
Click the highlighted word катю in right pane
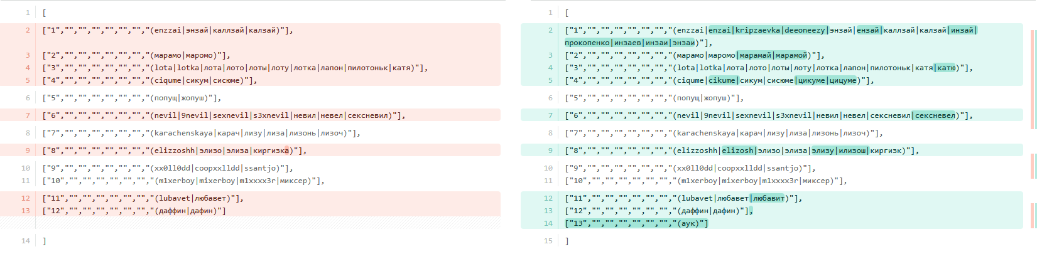947,68
